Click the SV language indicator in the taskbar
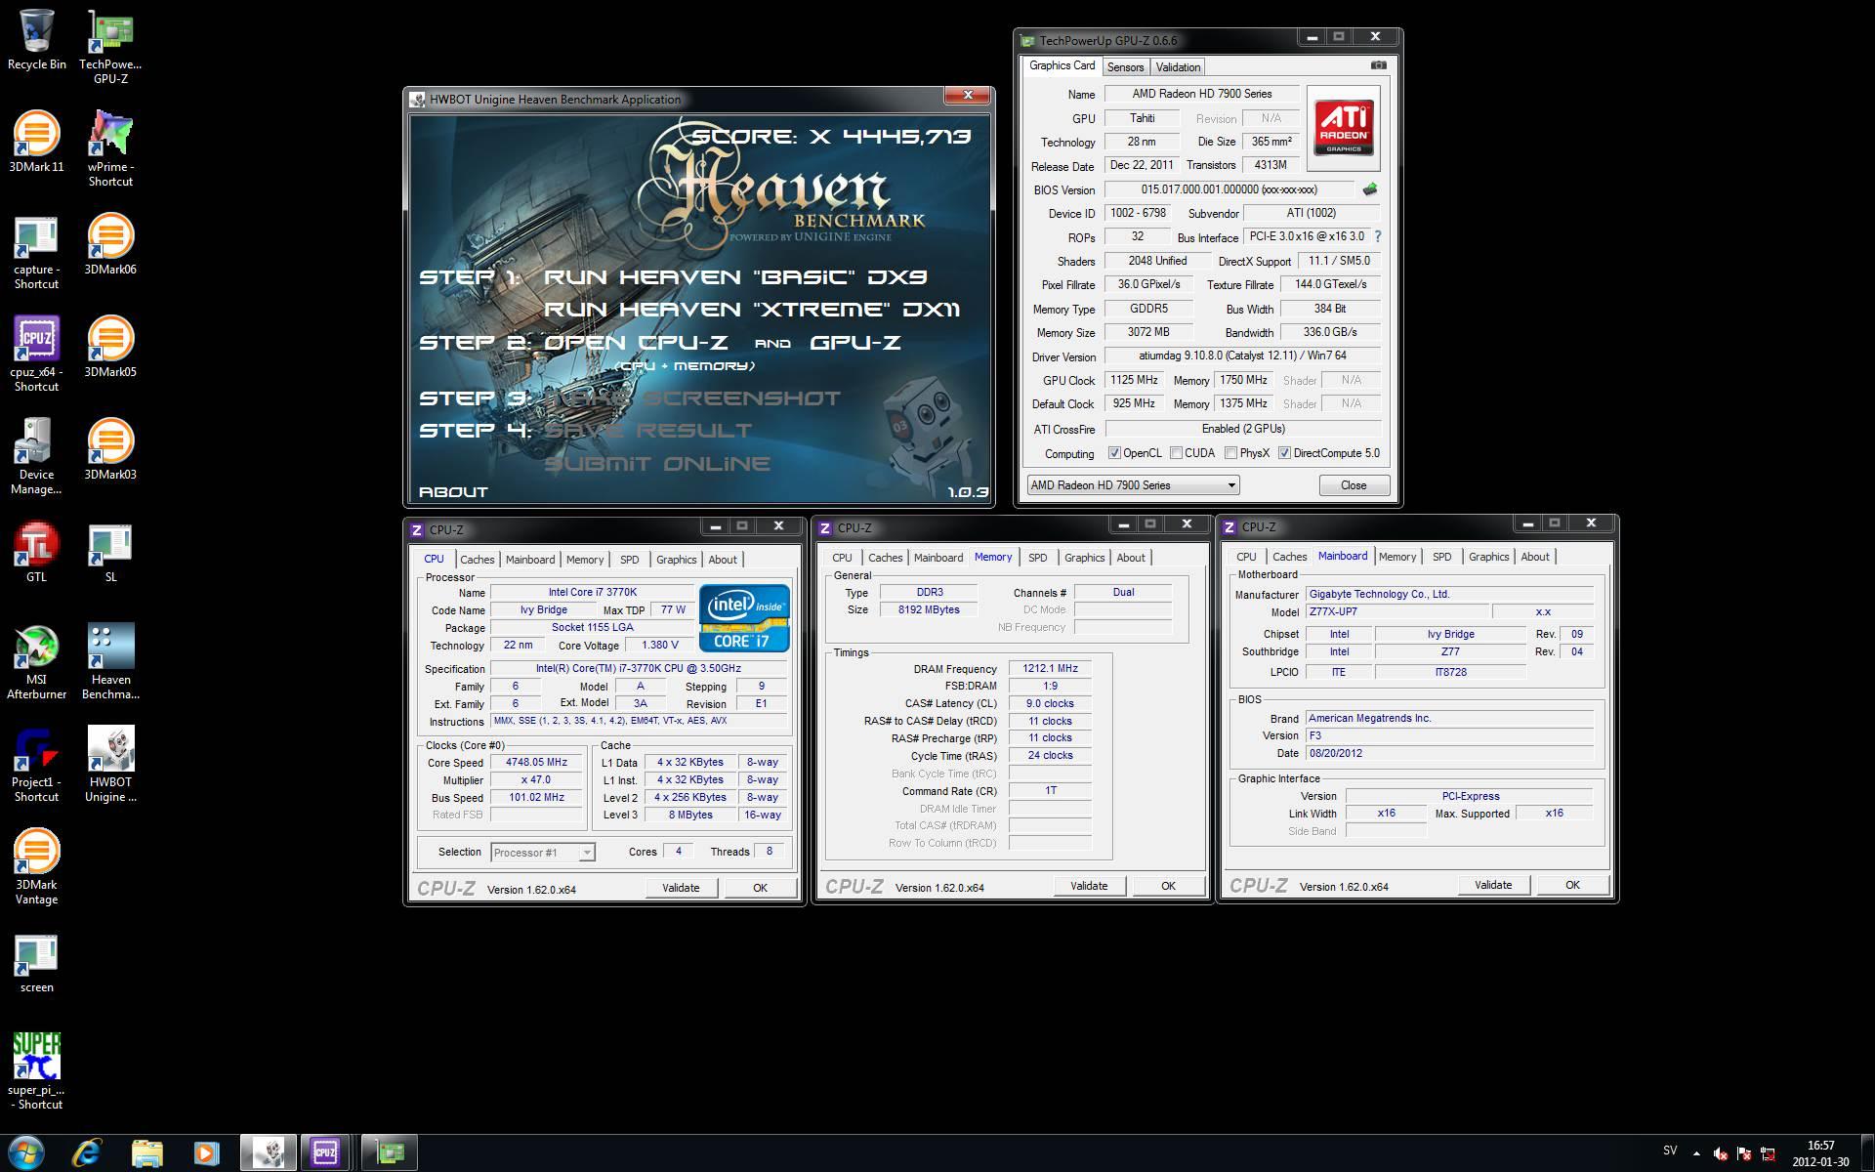 (1670, 1151)
